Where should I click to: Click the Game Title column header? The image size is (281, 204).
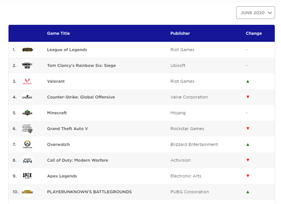click(58, 33)
